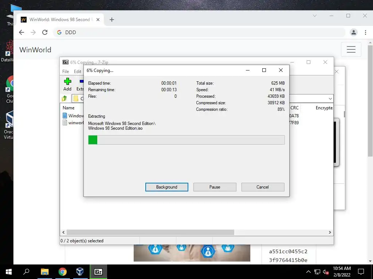Image resolution: width=373 pixels, height=279 pixels.
Task: Open File Explorer from taskbar
Action: point(44,272)
